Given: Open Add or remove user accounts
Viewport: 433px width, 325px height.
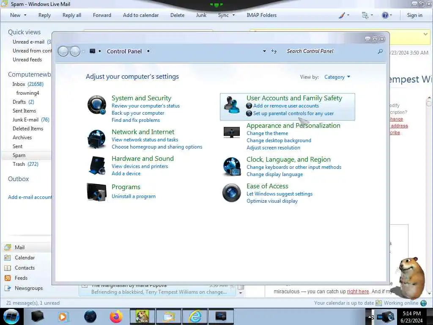Looking at the screenshot, I should coord(286,106).
